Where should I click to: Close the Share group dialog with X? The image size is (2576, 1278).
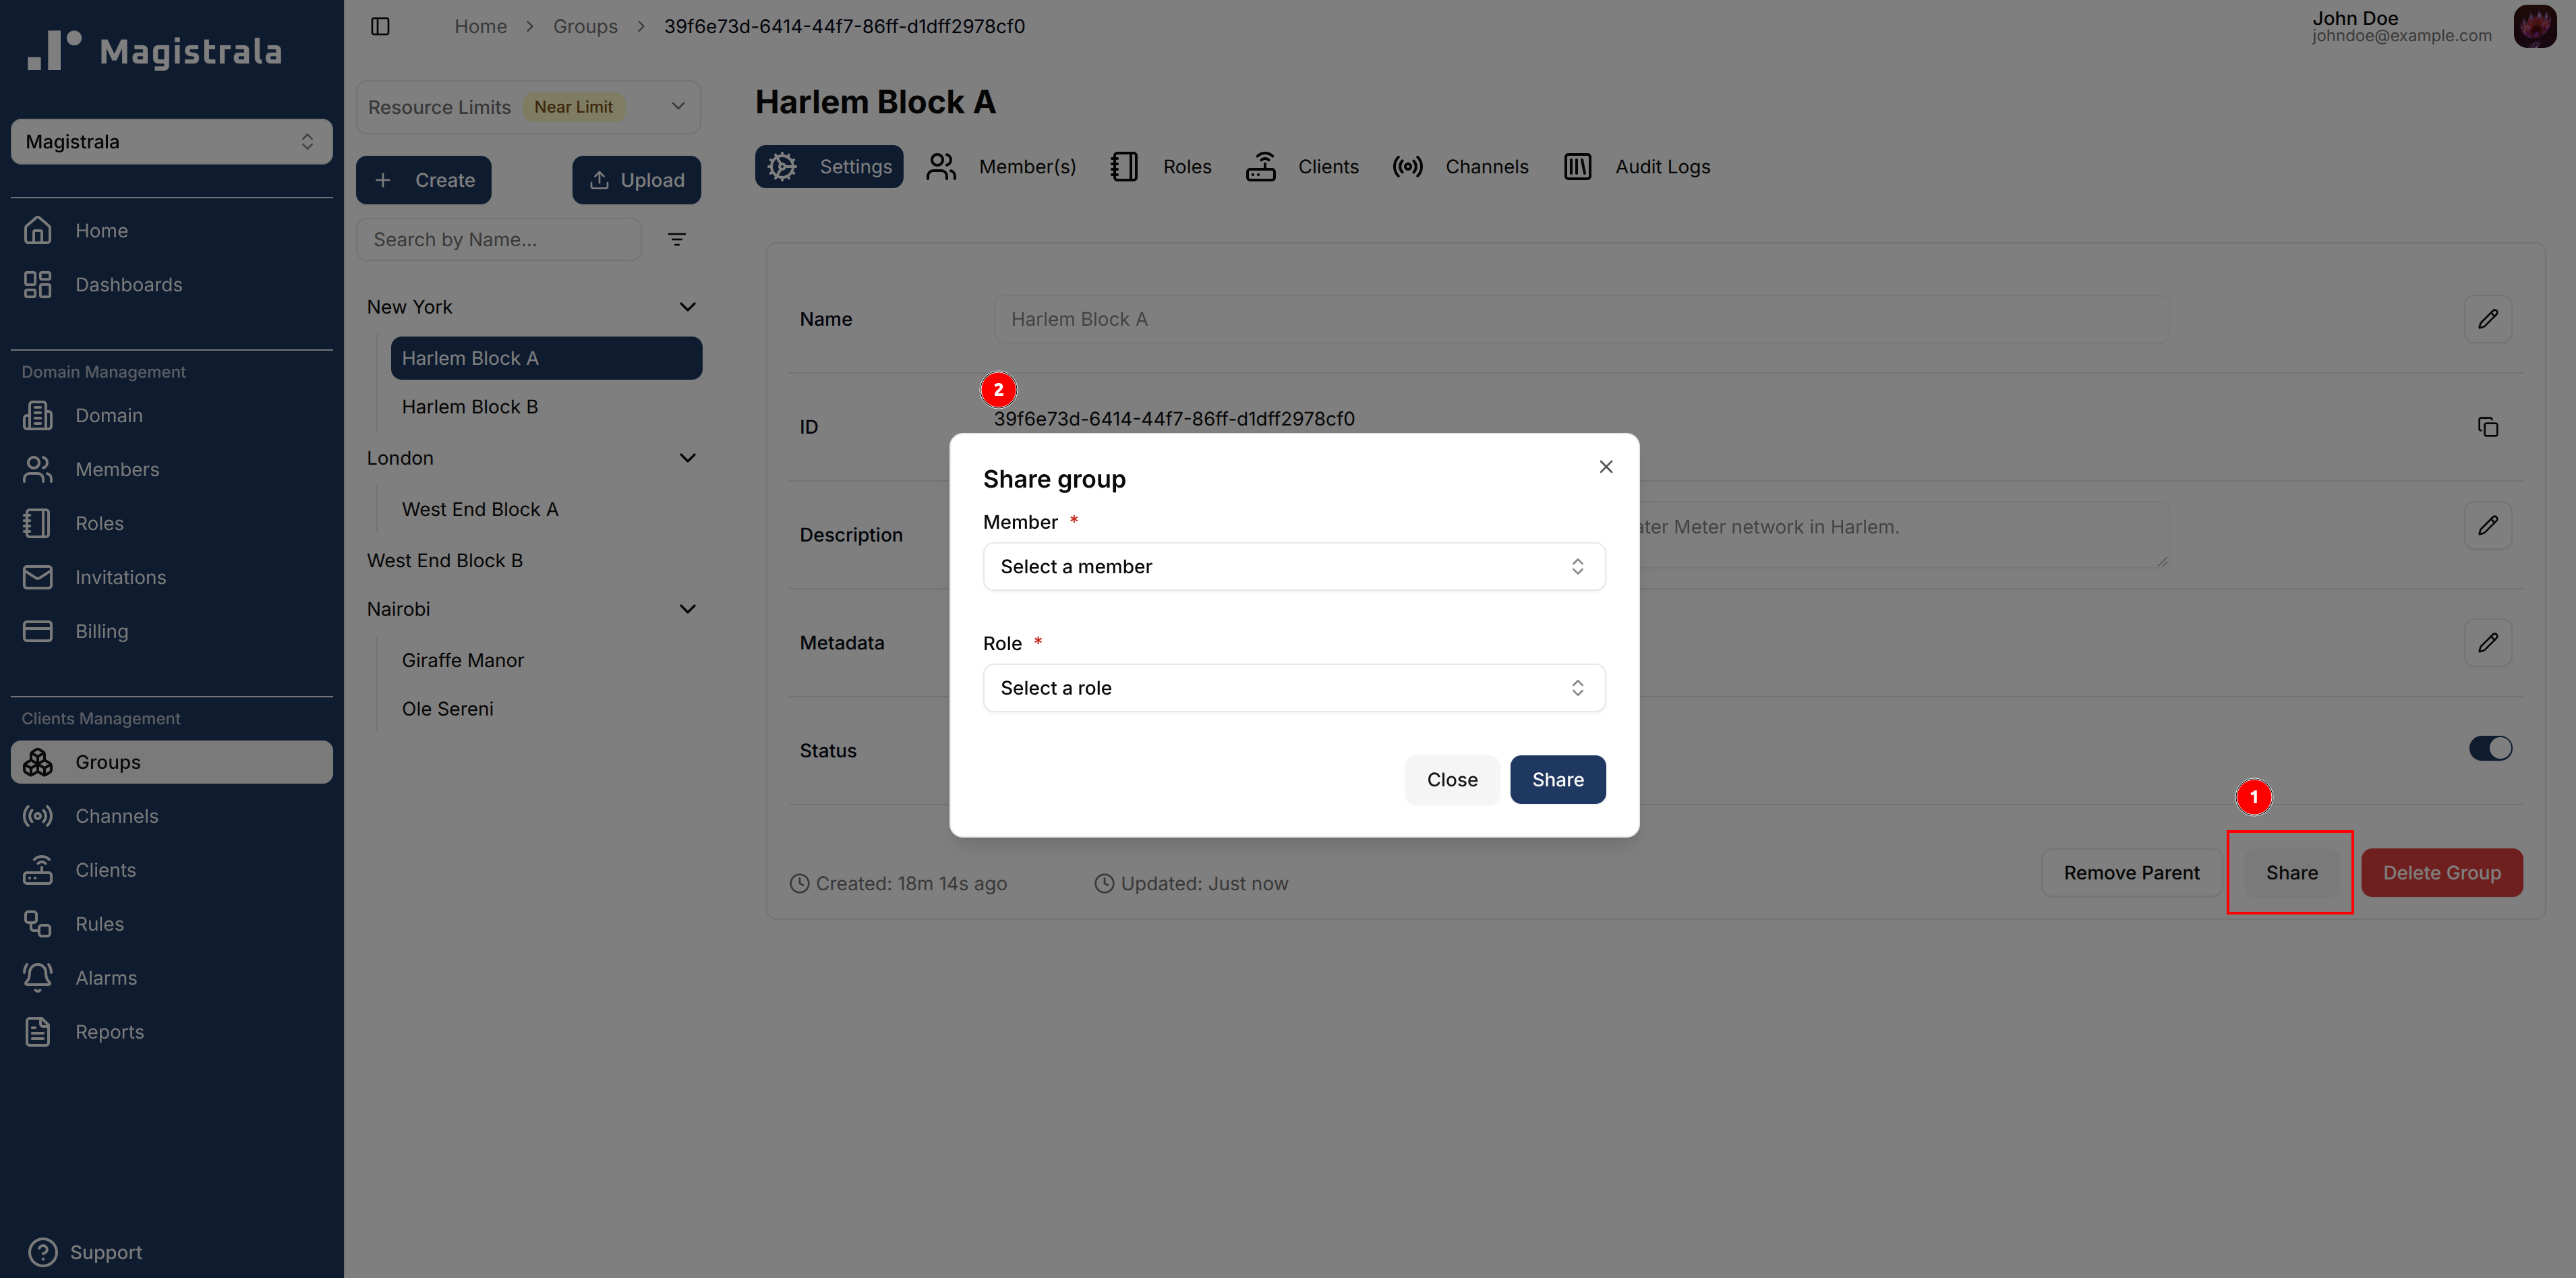pyautogui.click(x=1605, y=467)
